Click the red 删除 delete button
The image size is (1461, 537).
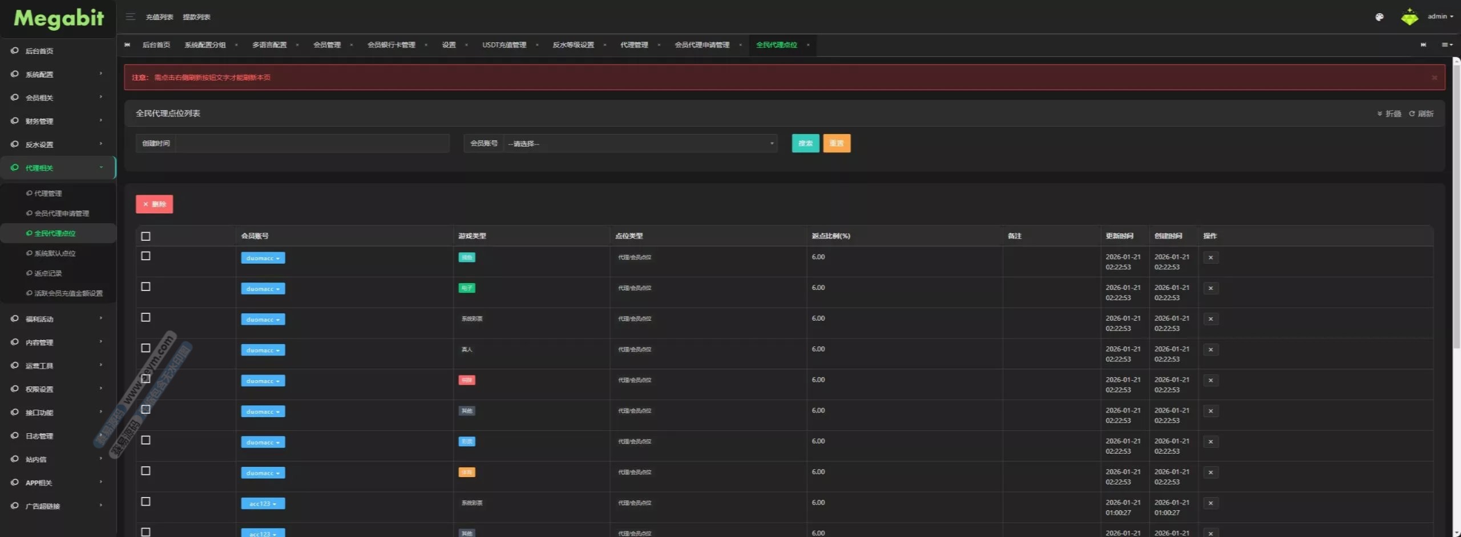coord(154,204)
